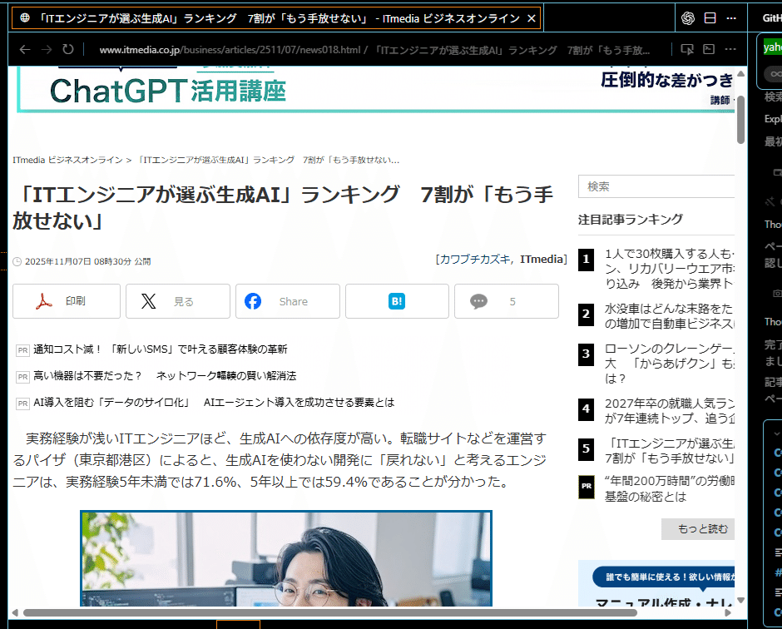Click the Facebook Share button
This screenshot has width=782, height=629.
[288, 301]
